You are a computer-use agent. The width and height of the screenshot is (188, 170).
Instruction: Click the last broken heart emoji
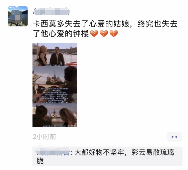[114, 33]
